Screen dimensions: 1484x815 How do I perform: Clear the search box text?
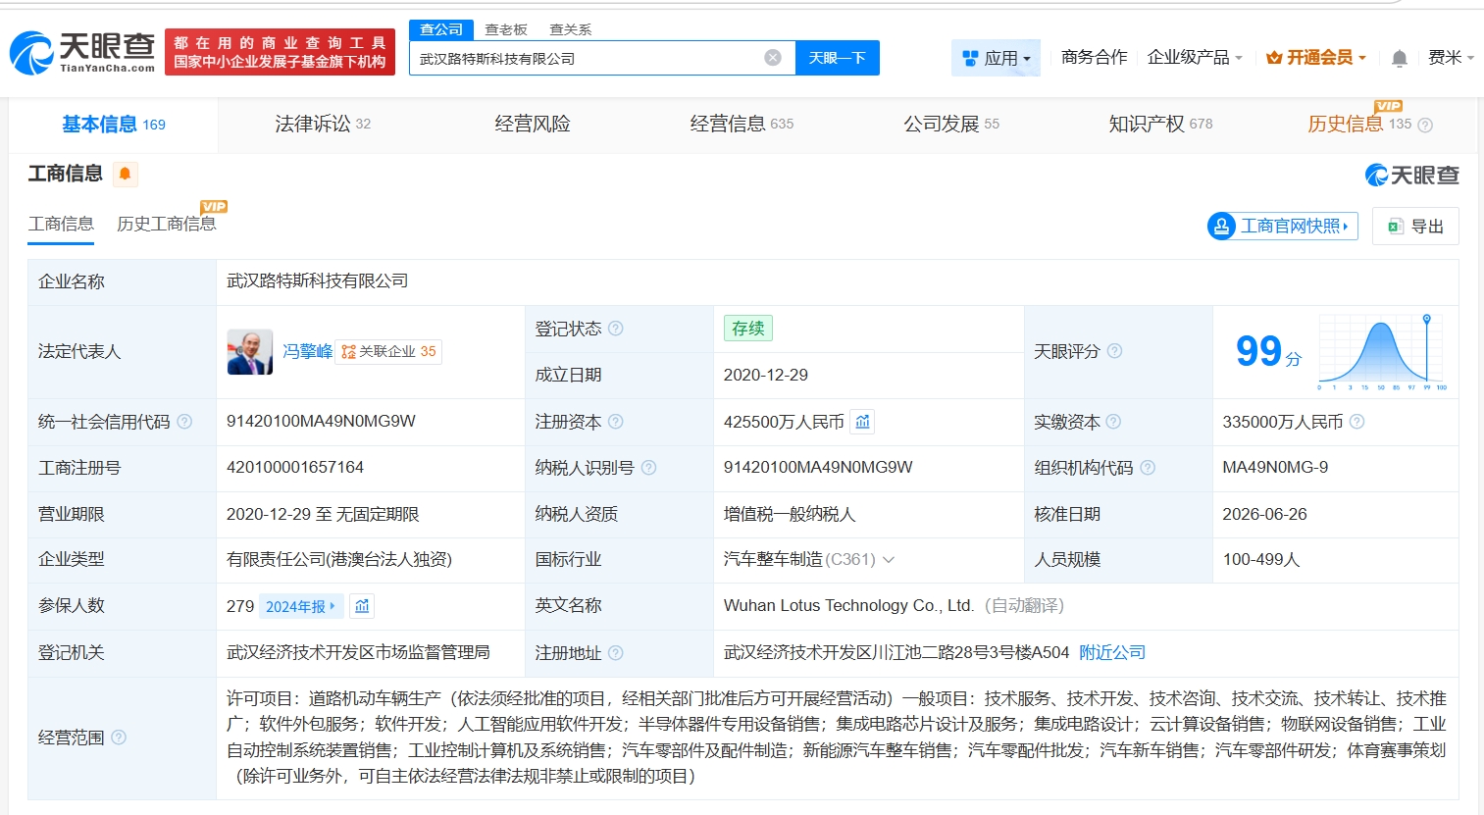click(773, 58)
